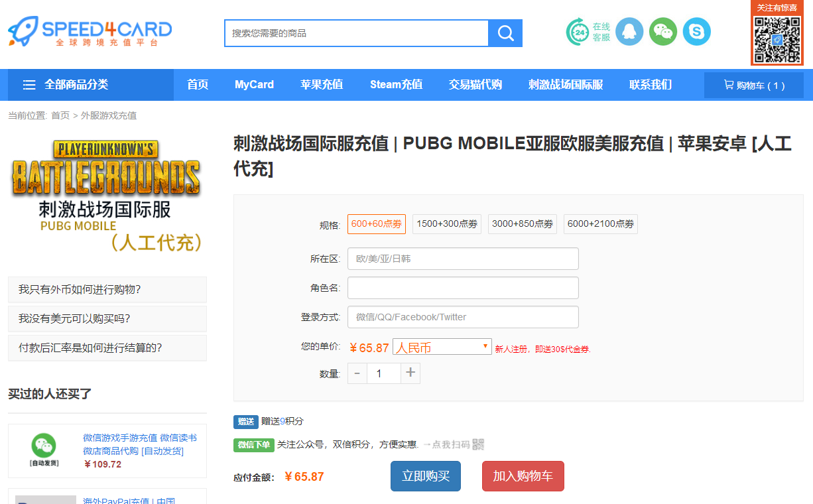Select the 1500+300点券 option
Screen dimensions: 813x504
pos(447,224)
